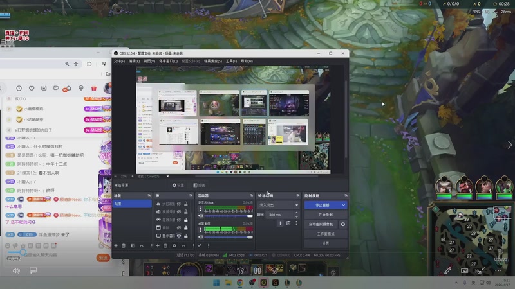
Task: Open the audio mixer three-dot menu
Action: 209,245
